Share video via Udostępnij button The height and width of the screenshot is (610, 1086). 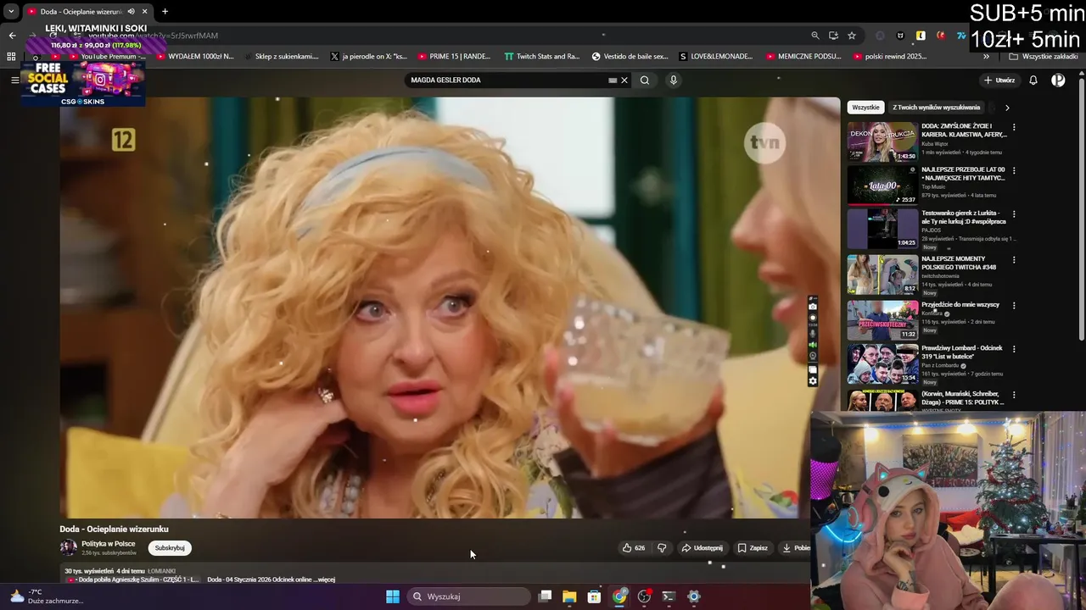703,548
